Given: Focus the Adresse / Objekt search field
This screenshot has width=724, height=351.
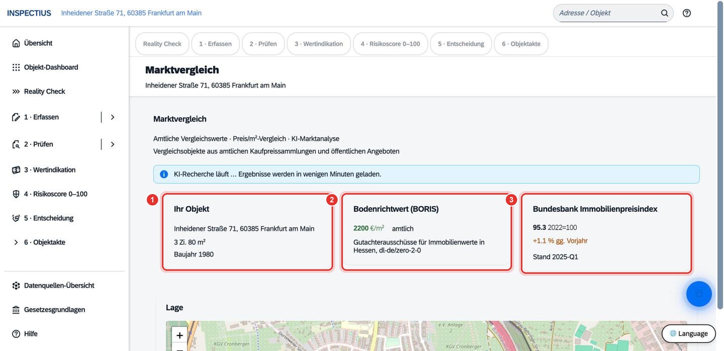Looking at the screenshot, I should [607, 13].
